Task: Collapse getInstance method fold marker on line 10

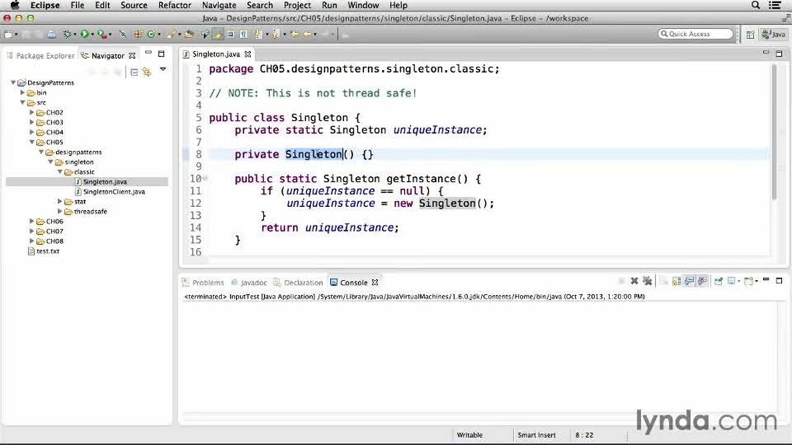Action: click(205, 179)
